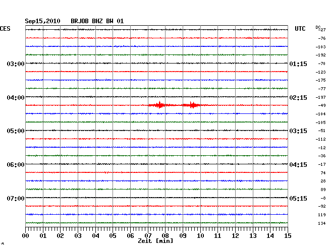Click the 04:15 UTC time label

point(298,165)
